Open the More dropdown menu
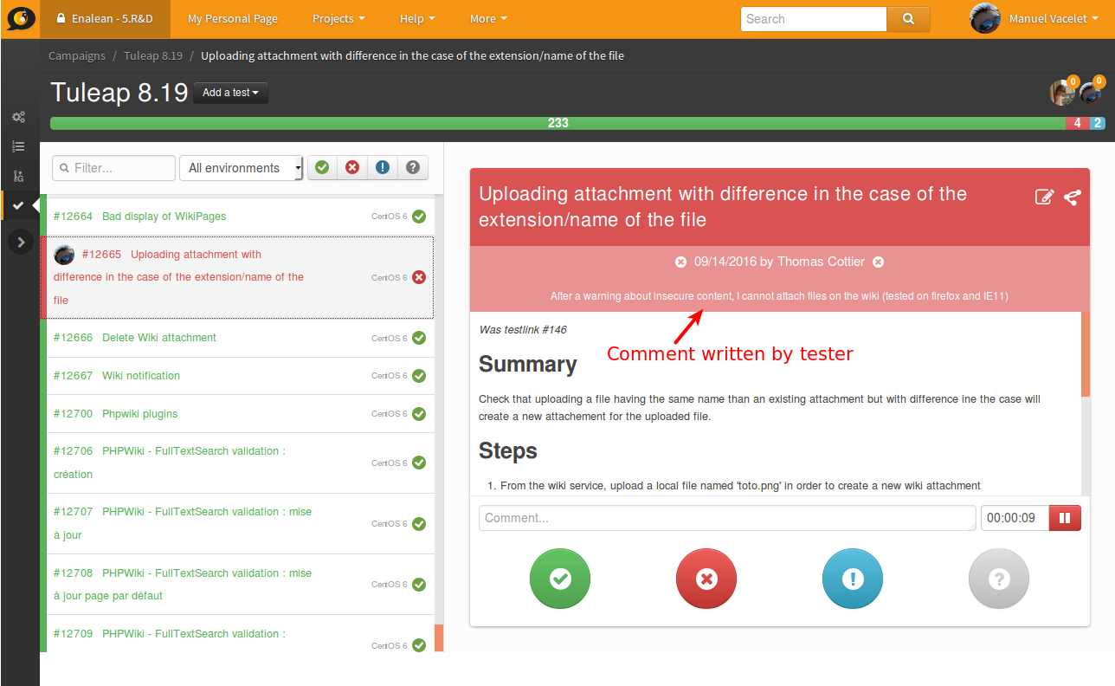 pyautogui.click(x=488, y=18)
